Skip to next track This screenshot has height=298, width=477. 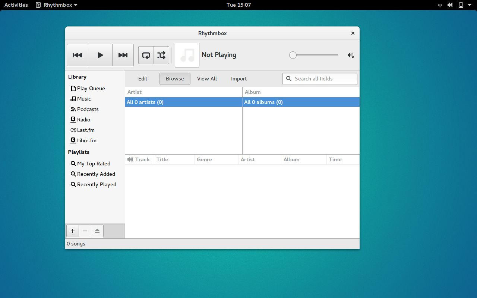pyautogui.click(x=123, y=55)
